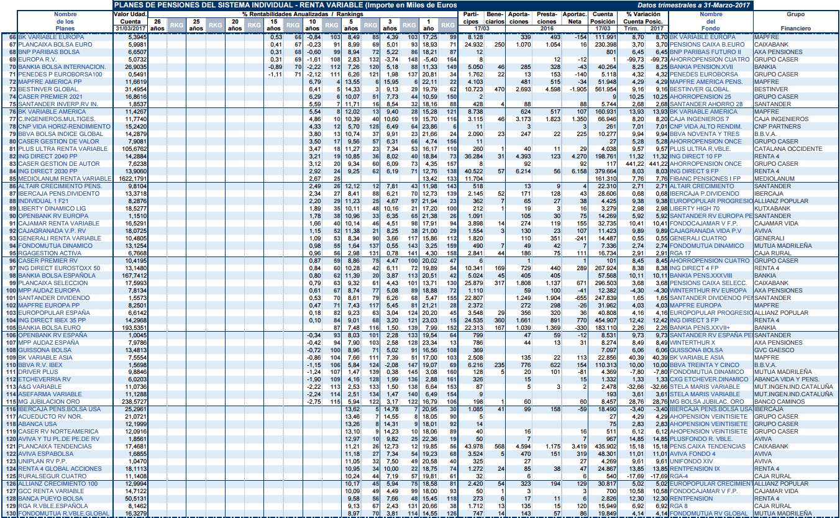840x518 pixels.
Task: Click the 'Grupo Financiero' column header
Action: coord(795,20)
